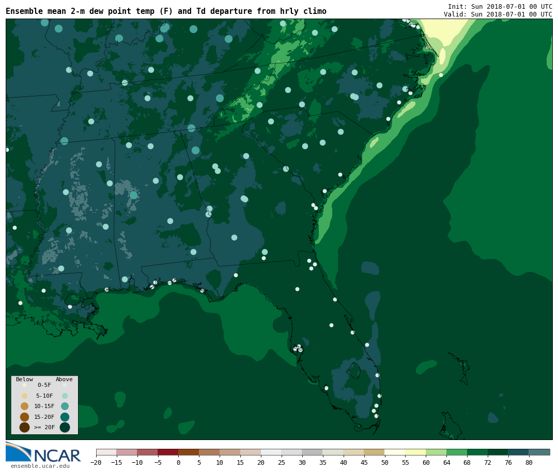Pick the dark teal swatch between 76 and 80
Screen dimensions: 558x472
519,452
